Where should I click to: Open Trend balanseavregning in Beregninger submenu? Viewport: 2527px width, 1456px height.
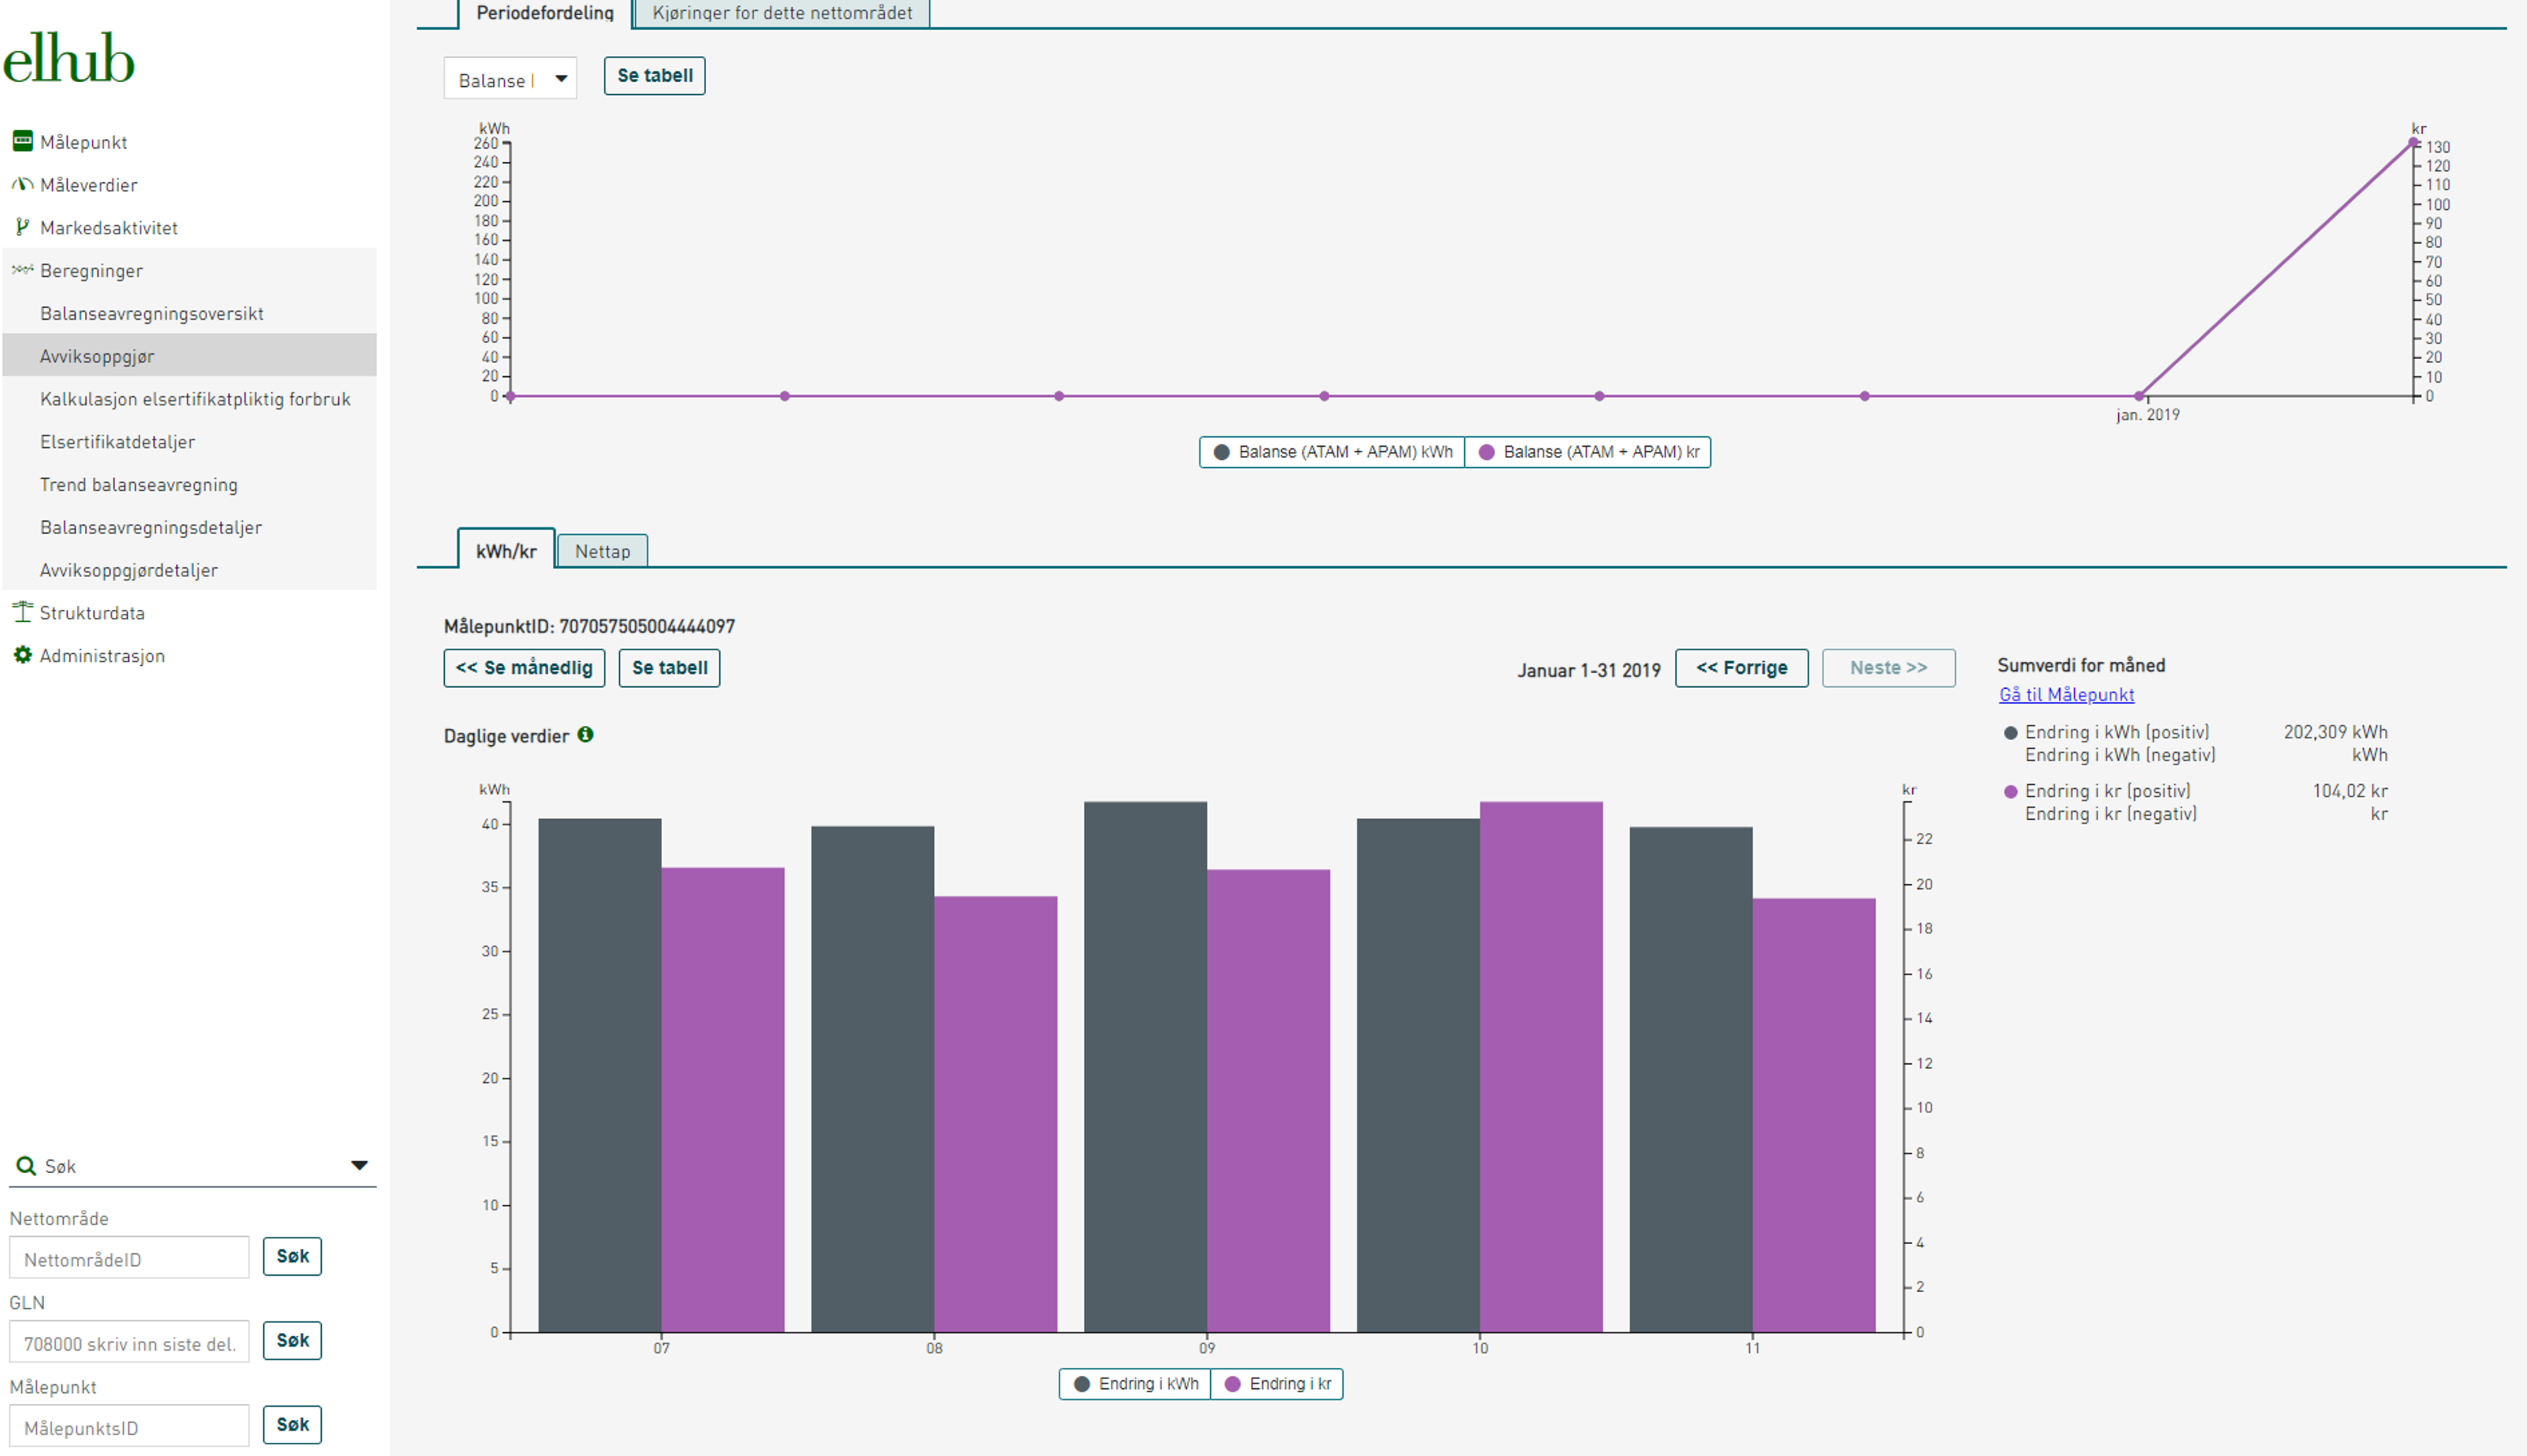pyautogui.click(x=139, y=485)
